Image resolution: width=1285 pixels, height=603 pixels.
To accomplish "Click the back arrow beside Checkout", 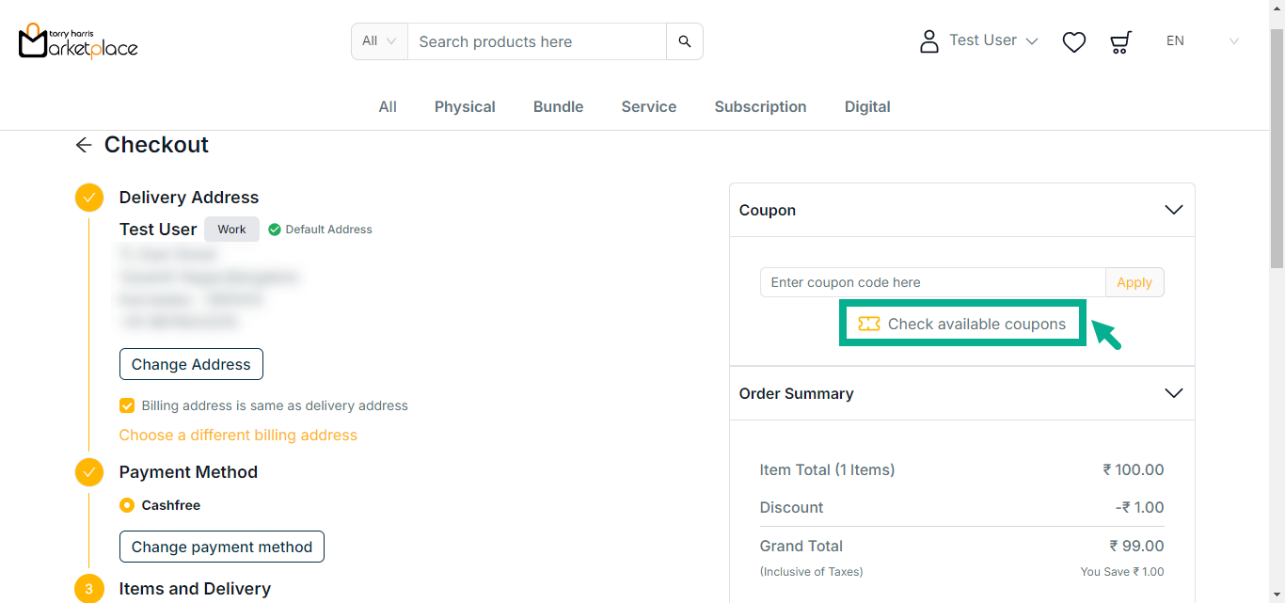I will pos(84,145).
